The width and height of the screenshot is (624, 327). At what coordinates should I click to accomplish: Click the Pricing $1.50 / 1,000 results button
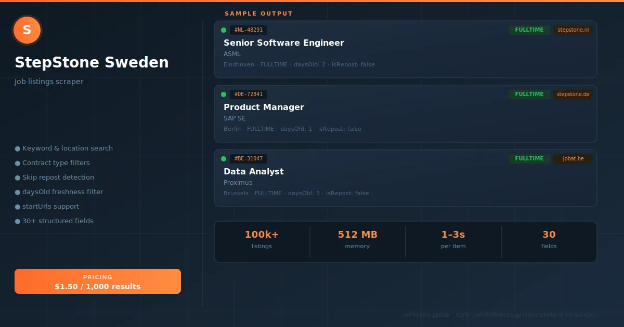98,281
